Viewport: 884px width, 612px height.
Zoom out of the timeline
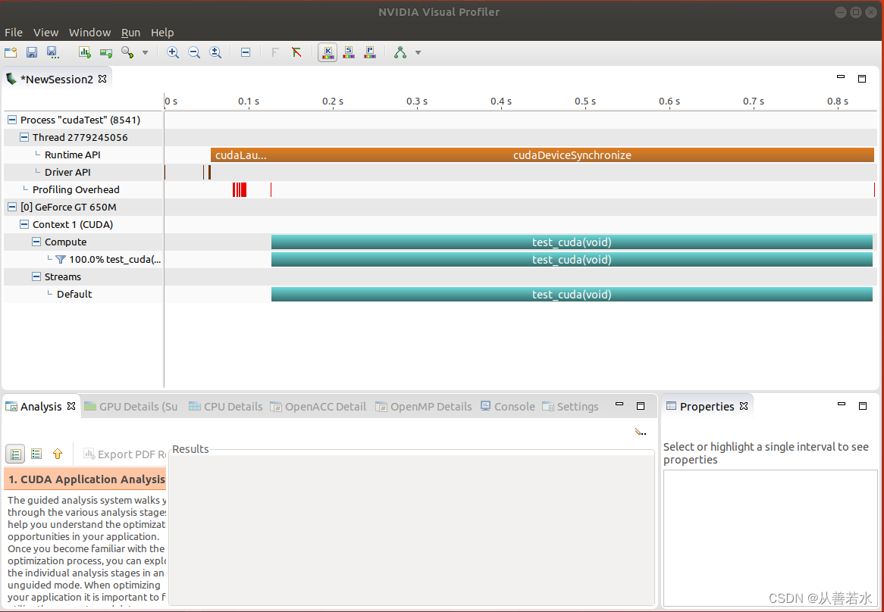pos(193,52)
